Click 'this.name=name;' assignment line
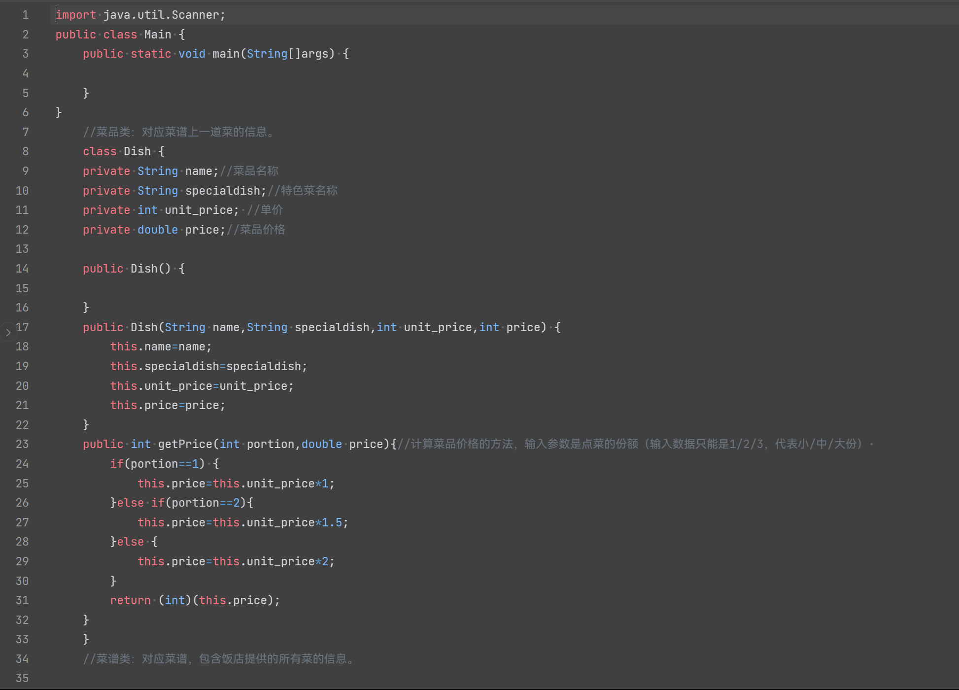The image size is (959, 690). pyautogui.click(x=161, y=346)
